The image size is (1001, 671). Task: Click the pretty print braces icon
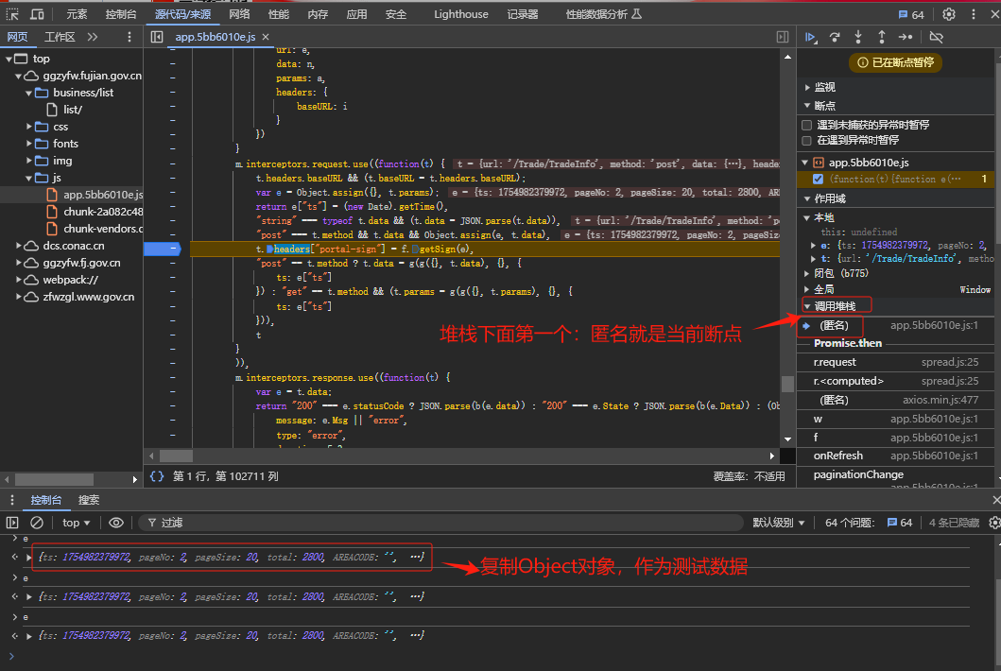(156, 476)
